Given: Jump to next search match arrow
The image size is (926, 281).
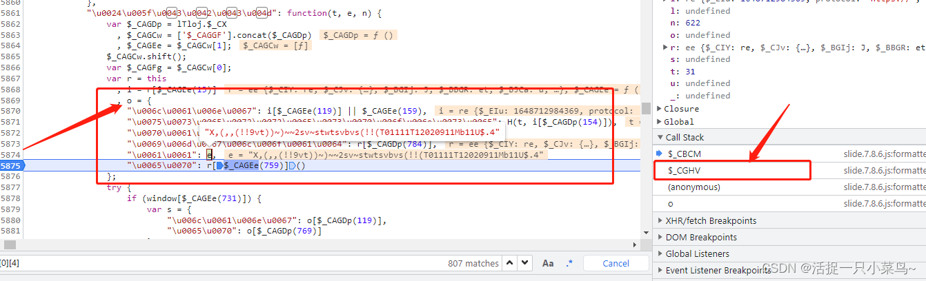Looking at the screenshot, I should point(526,263).
